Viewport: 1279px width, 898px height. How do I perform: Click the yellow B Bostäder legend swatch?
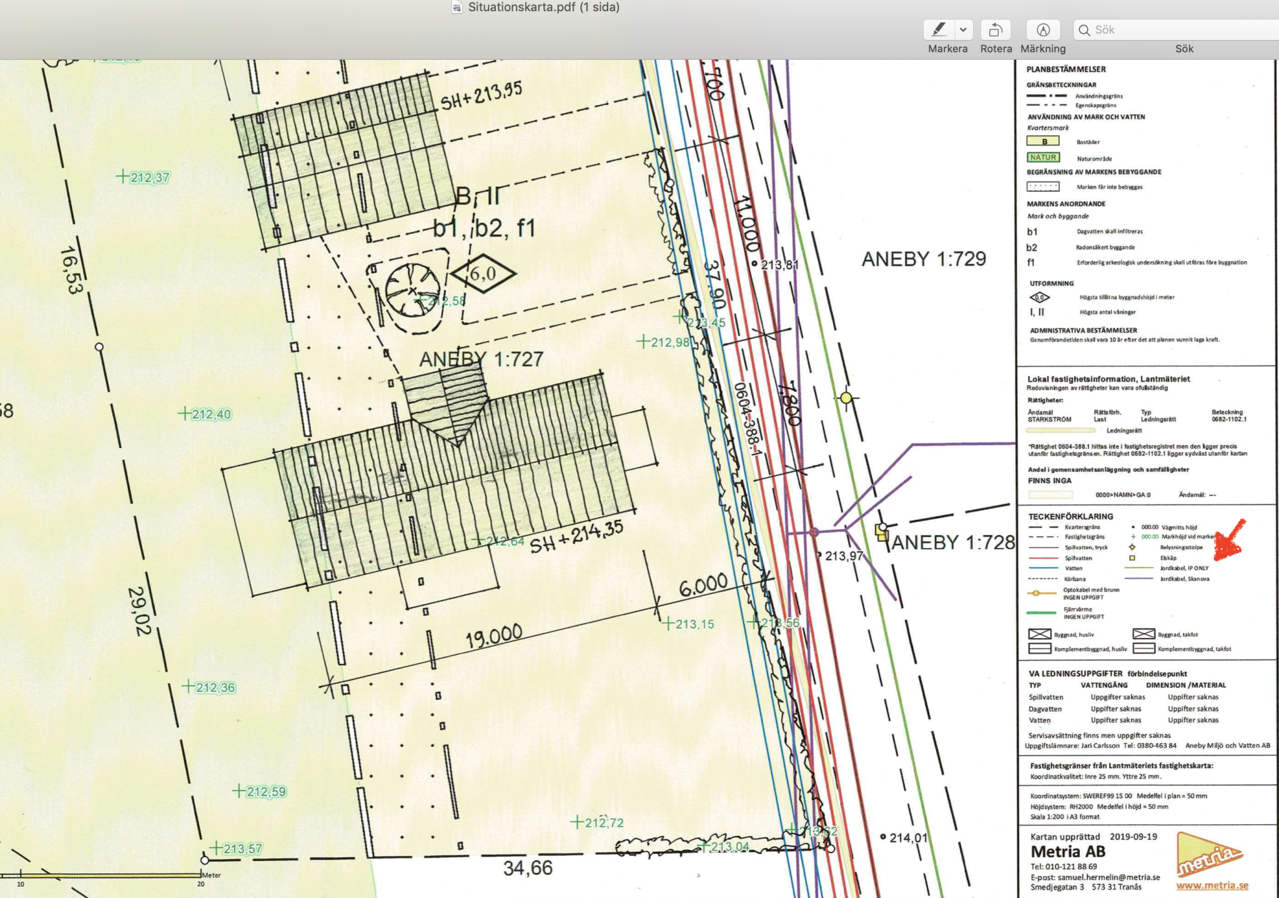[x=1043, y=141]
